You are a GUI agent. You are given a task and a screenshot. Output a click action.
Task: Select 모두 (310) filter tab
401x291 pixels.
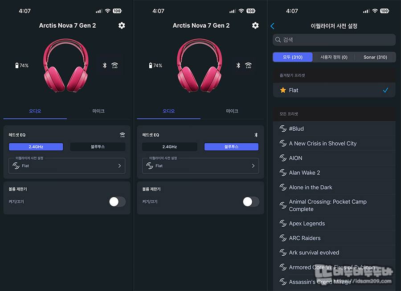coord(293,57)
